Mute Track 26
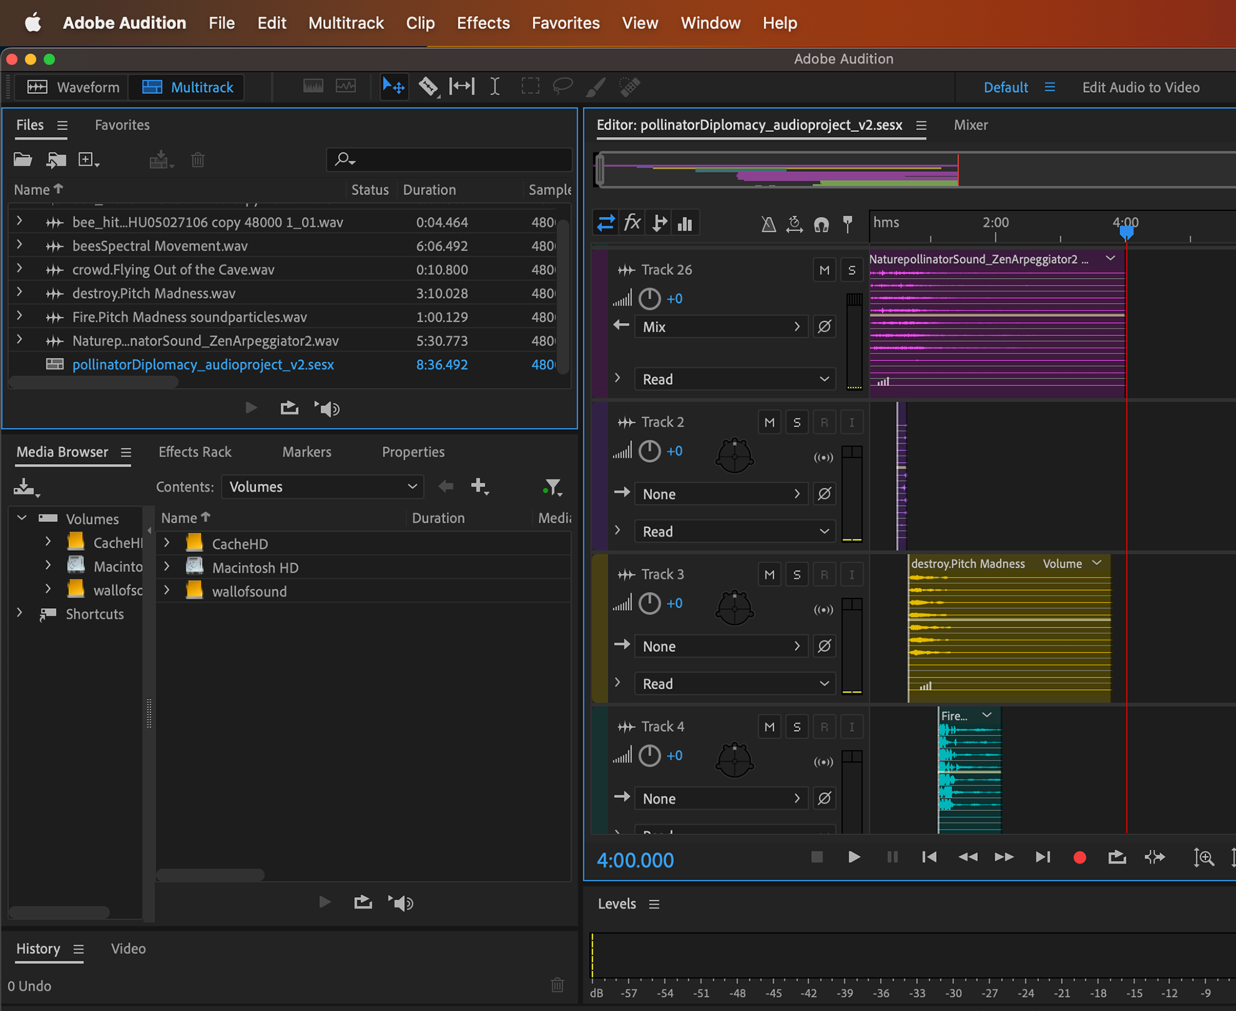Screen dimensions: 1236x1011 coord(824,270)
